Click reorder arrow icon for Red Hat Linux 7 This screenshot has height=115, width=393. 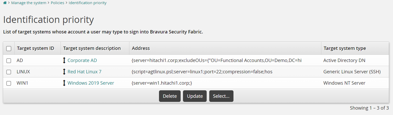[64, 72]
